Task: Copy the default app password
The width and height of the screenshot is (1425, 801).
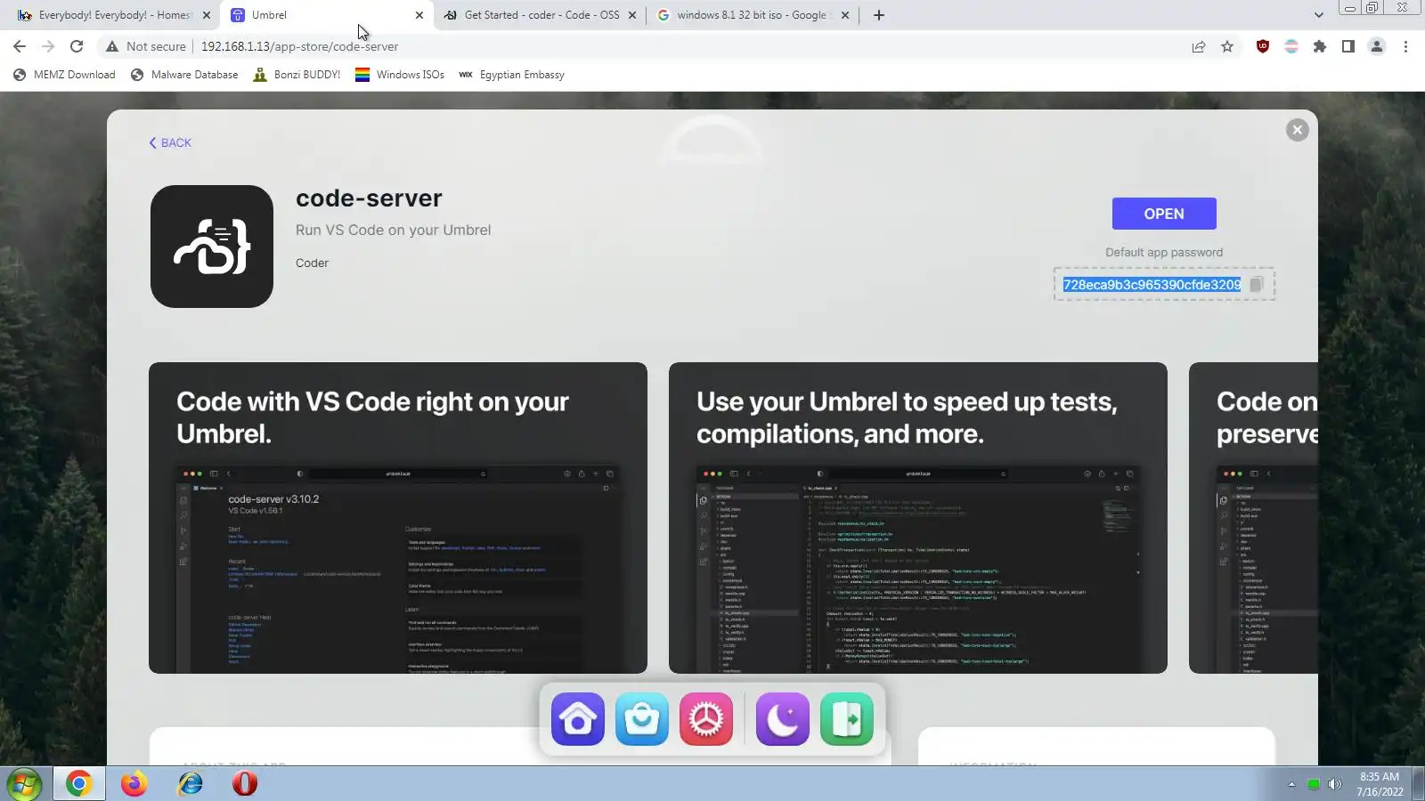Action: pos(1256,285)
